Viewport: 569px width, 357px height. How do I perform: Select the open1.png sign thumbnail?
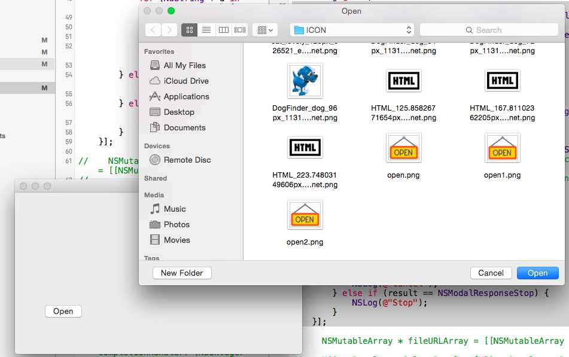pyautogui.click(x=502, y=148)
